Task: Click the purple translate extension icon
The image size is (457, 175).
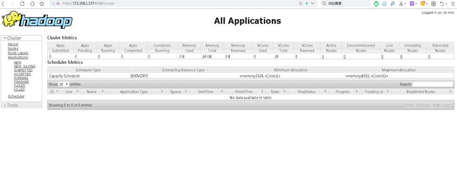Action: point(412,3)
